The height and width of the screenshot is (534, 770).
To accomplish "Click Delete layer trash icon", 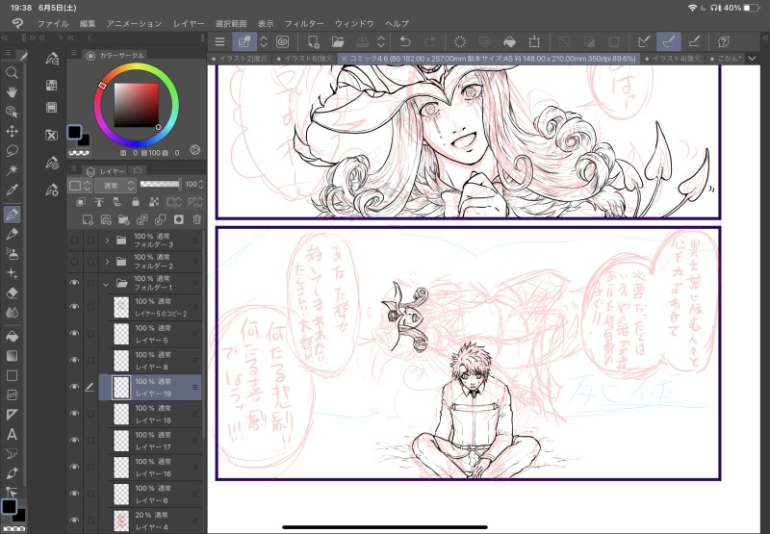I will [197, 219].
